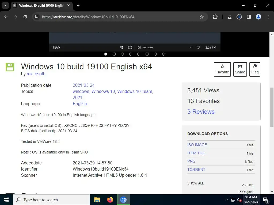Select the eighth carousel dot
Viewport: 274px width, 205px height.
163,54
